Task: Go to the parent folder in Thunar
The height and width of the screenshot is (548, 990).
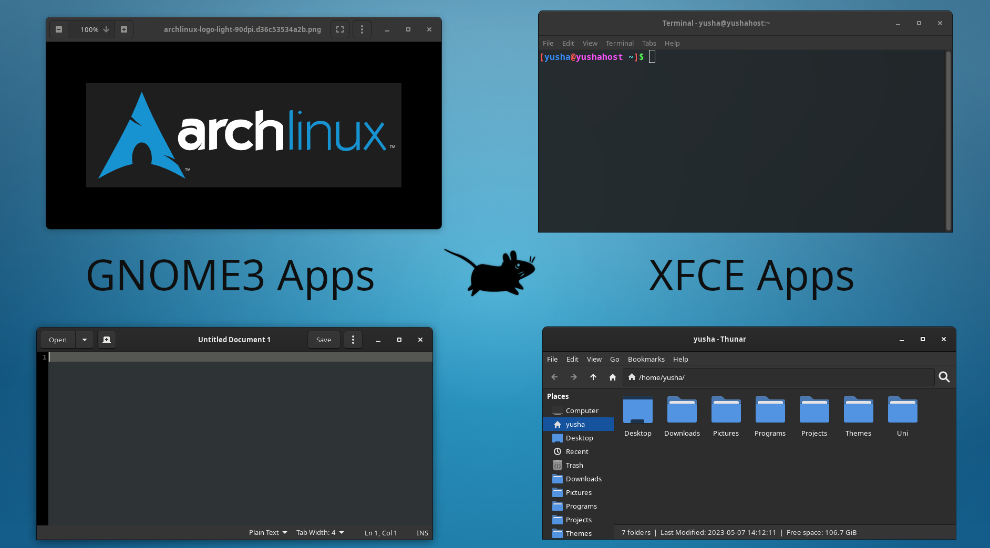Action: (593, 377)
